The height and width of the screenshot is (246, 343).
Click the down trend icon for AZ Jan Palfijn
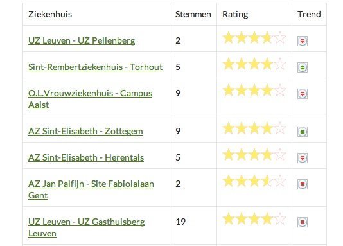pos(303,184)
